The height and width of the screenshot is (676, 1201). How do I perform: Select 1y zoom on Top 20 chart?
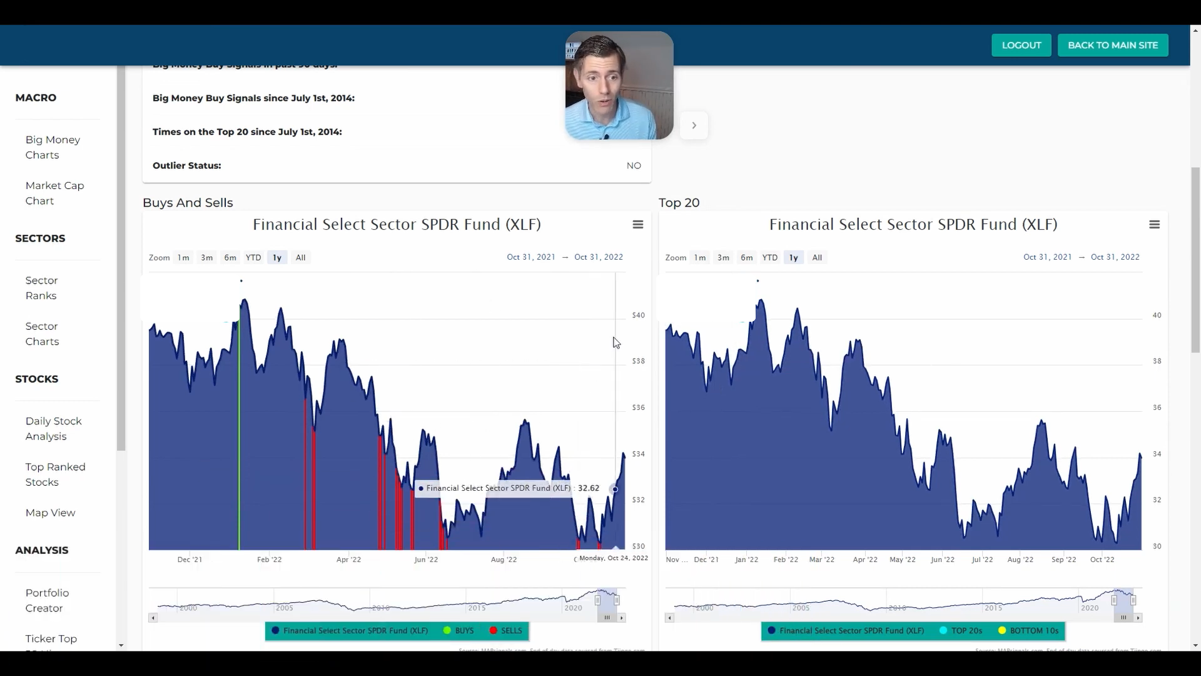(794, 257)
